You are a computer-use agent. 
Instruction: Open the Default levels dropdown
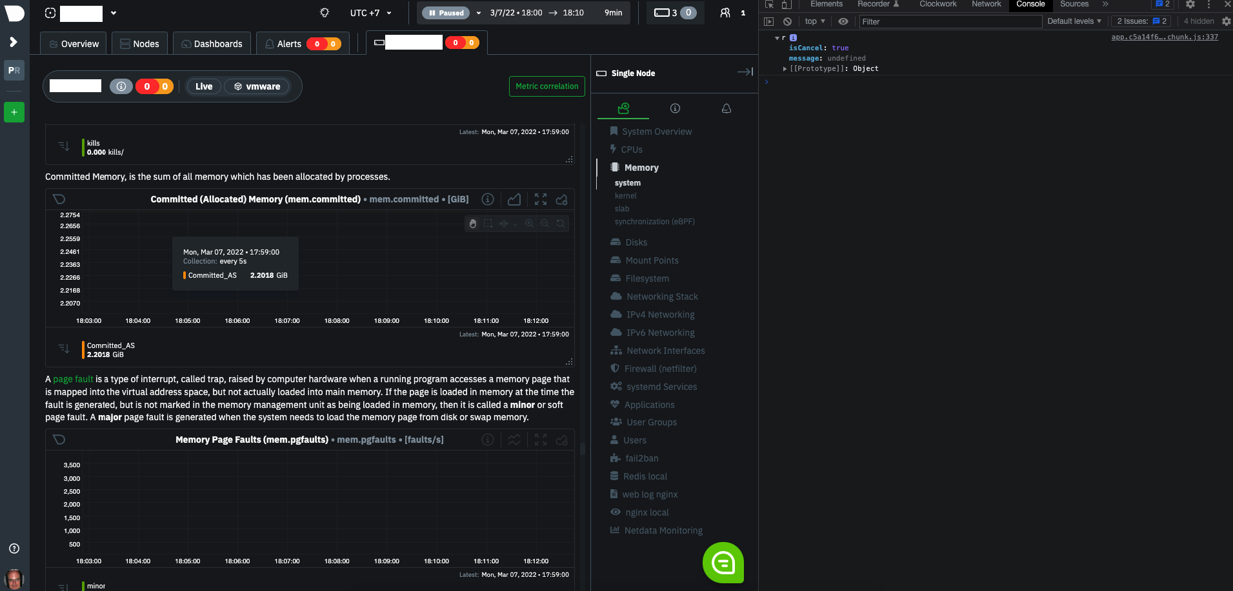[1073, 21]
